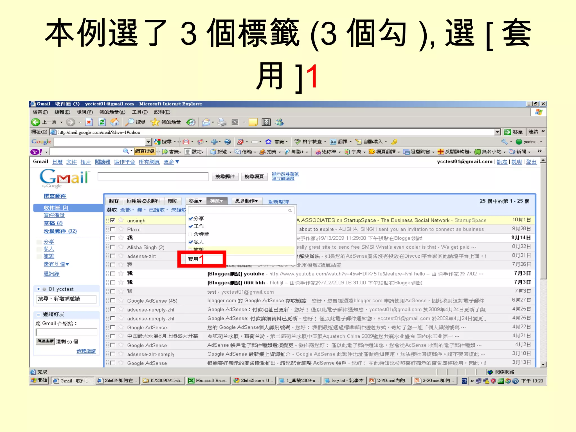Viewport: 576px width, 432px height.
Task: Click the Google toolbar translate icon
Action: pos(333,141)
